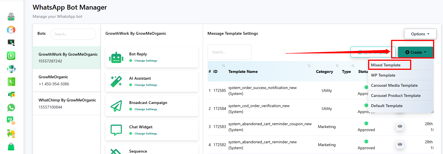Open the paper plane broadcast sidebar icon
The width and height of the screenshot is (443, 154).
click(x=11, y=95)
